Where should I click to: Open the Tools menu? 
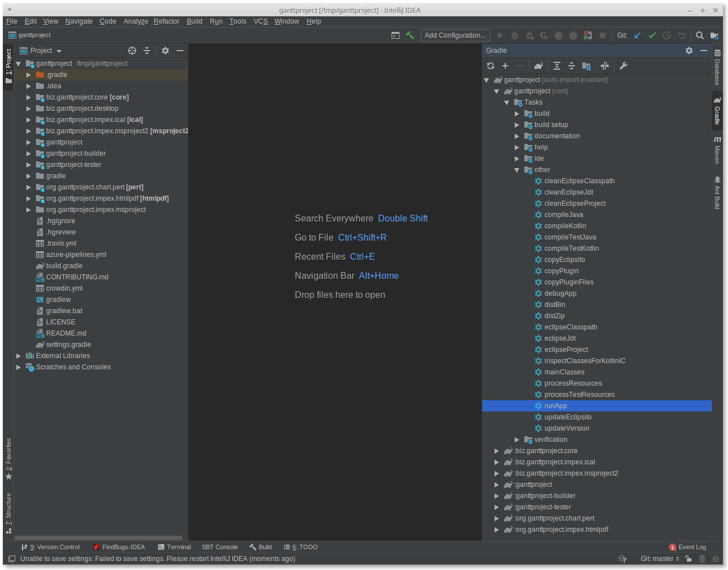pyautogui.click(x=238, y=21)
